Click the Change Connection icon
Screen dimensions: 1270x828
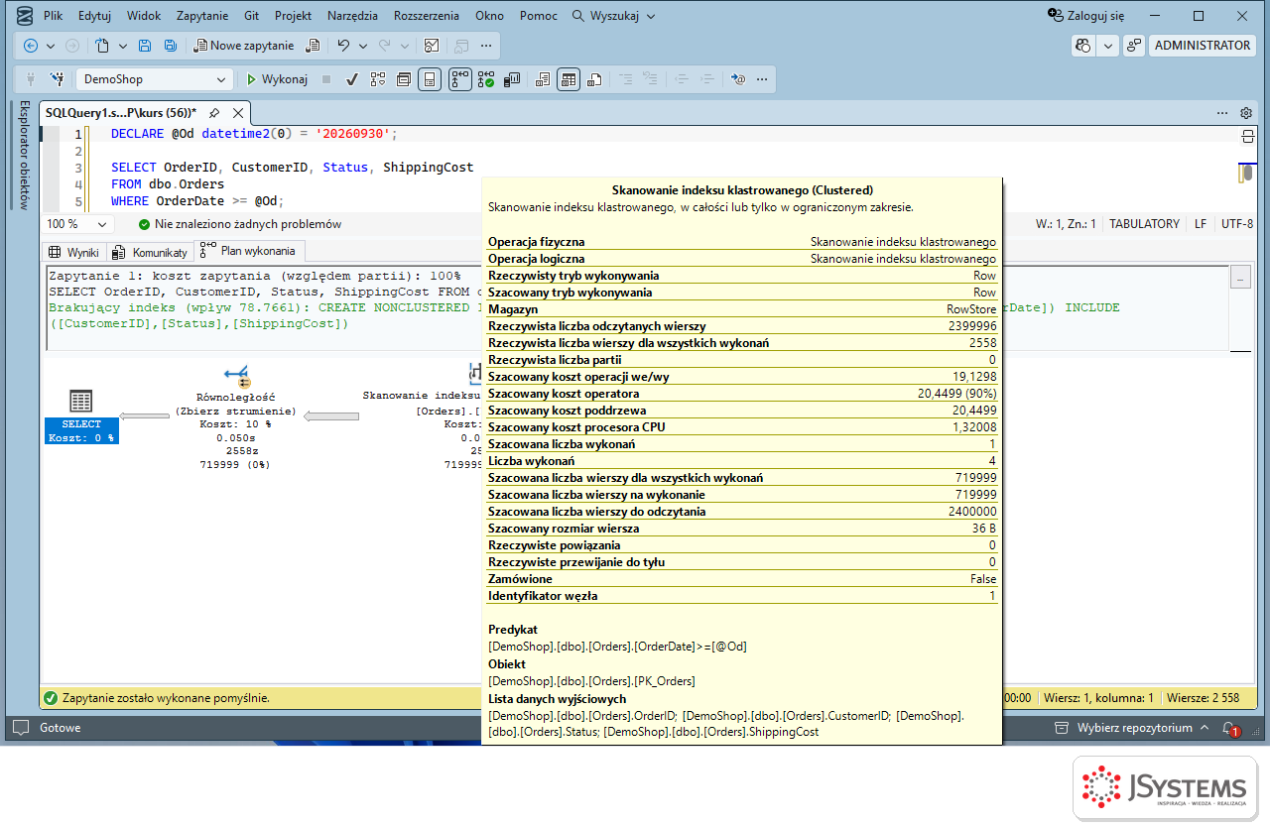coord(58,79)
